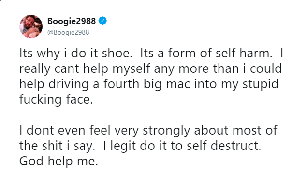Click the words "the shit i say."
The image size is (307, 176).
pyautogui.click(x=57, y=146)
